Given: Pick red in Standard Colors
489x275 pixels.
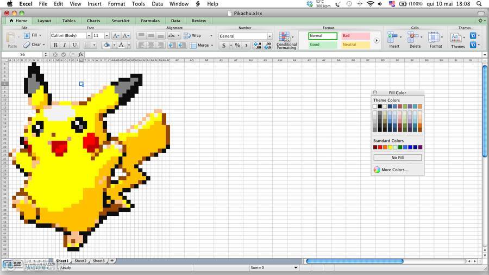Looking at the screenshot, I should (x=380, y=147).
